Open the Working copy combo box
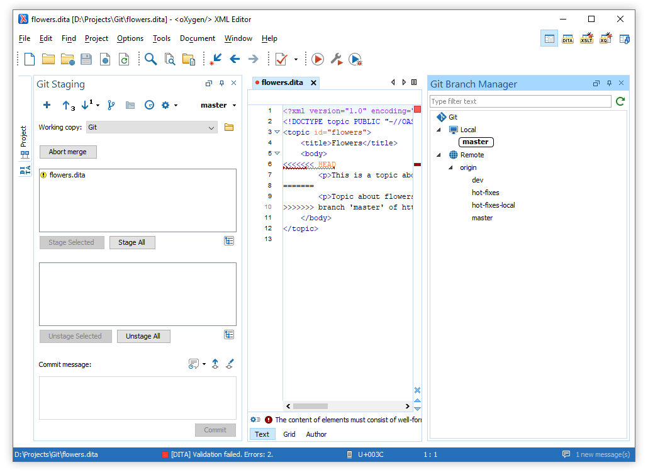Screen dimensions: 648x472 [x=152, y=127]
